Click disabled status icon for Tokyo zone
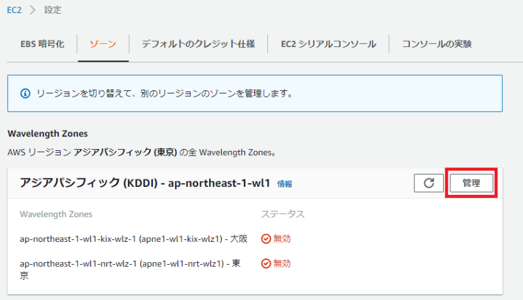Viewport: 523px width, 300px height. (265, 263)
